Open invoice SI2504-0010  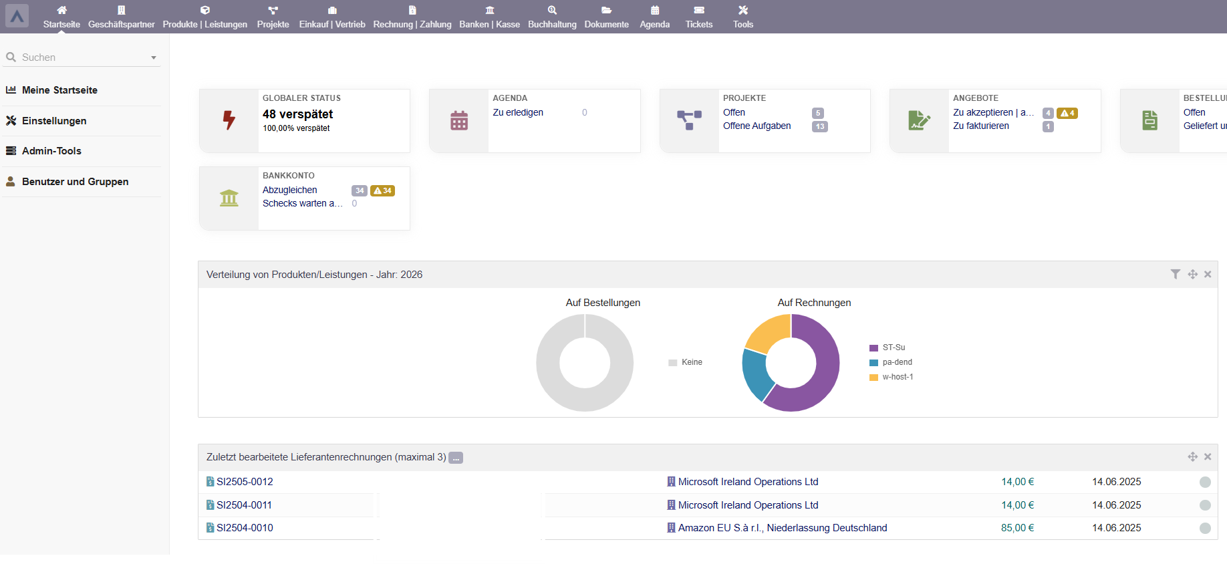tap(245, 528)
